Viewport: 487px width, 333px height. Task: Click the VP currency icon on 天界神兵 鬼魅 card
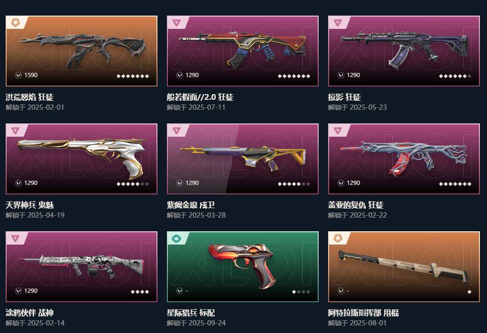18,183
